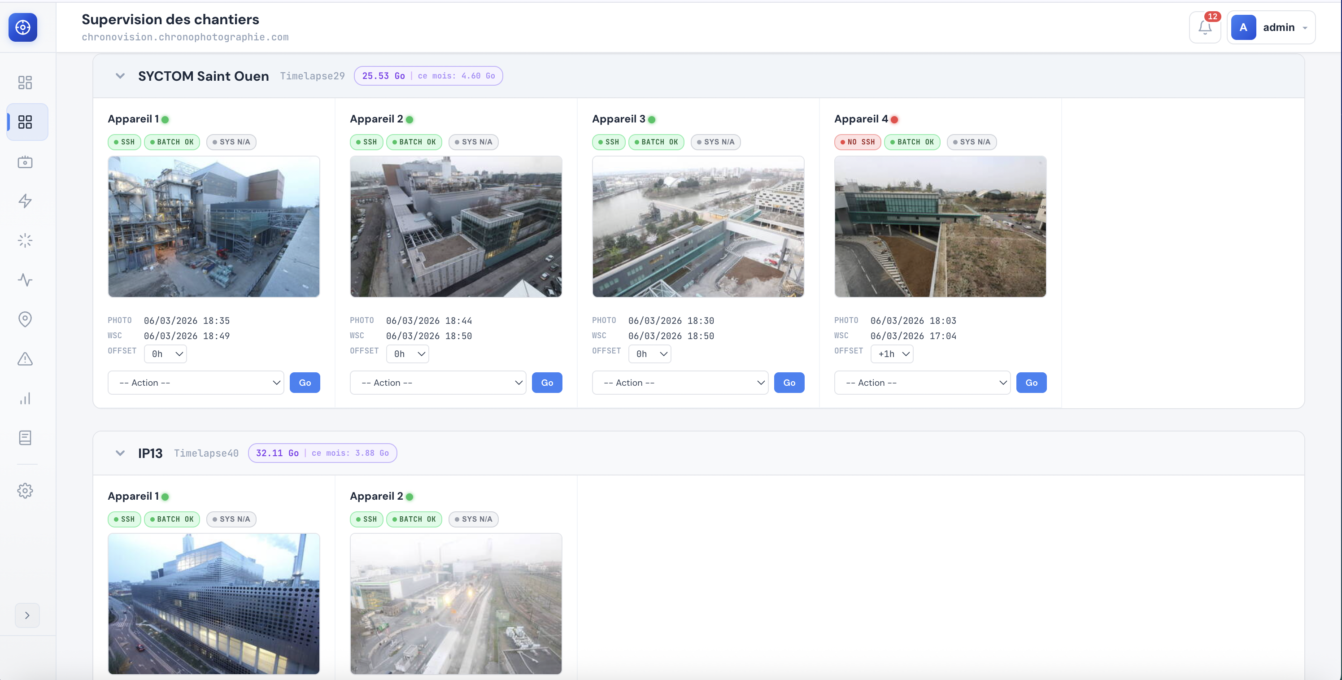Screen dimensions: 1342x680
Task: Select the camera devices icon in the sidebar
Action: [25, 162]
